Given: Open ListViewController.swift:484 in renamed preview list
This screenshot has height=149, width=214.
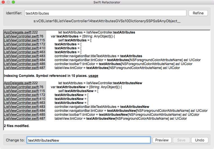Looking at the screenshot, I should pyautogui.click(x=24, y=111).
